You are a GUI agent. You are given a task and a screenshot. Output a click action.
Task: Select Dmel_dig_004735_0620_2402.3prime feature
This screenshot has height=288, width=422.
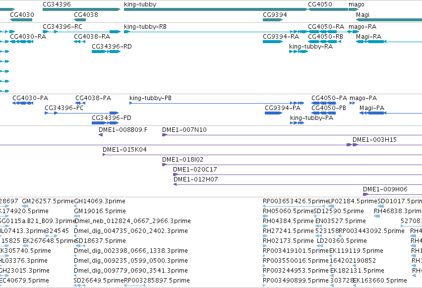75,236
